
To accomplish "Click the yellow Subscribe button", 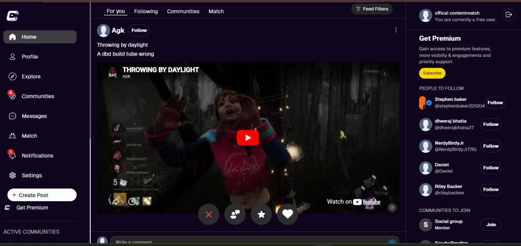I will (x=432, y=73).
